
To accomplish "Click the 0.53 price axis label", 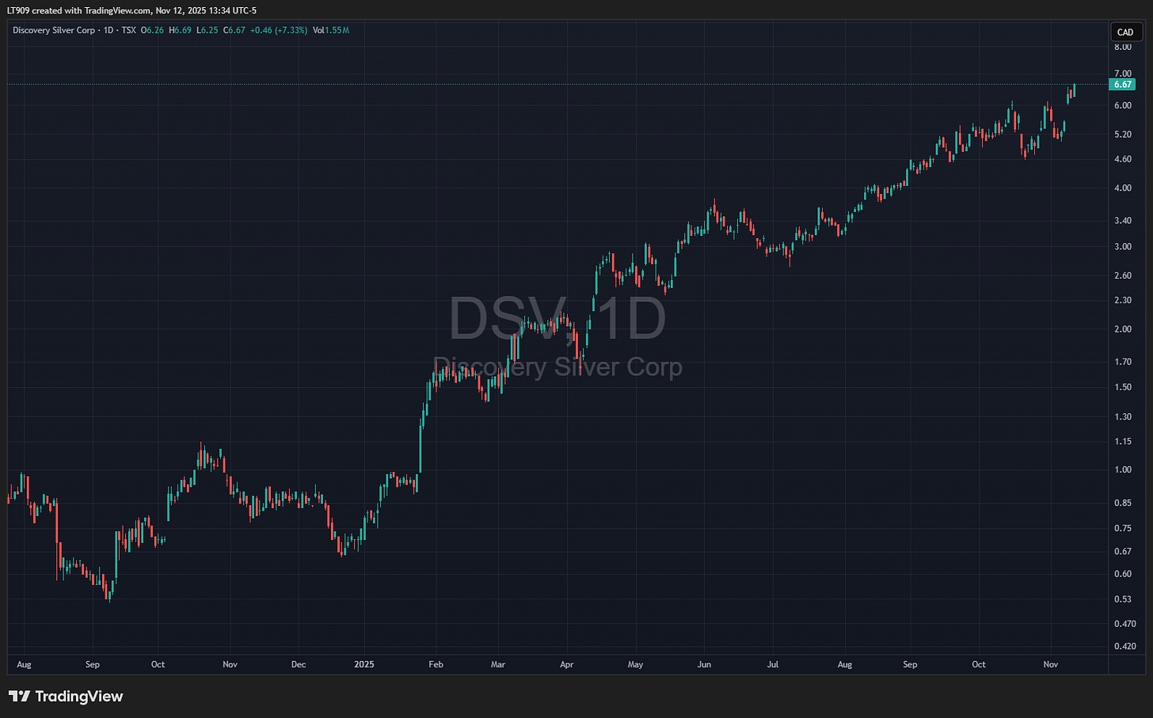I will (1122, 599).
